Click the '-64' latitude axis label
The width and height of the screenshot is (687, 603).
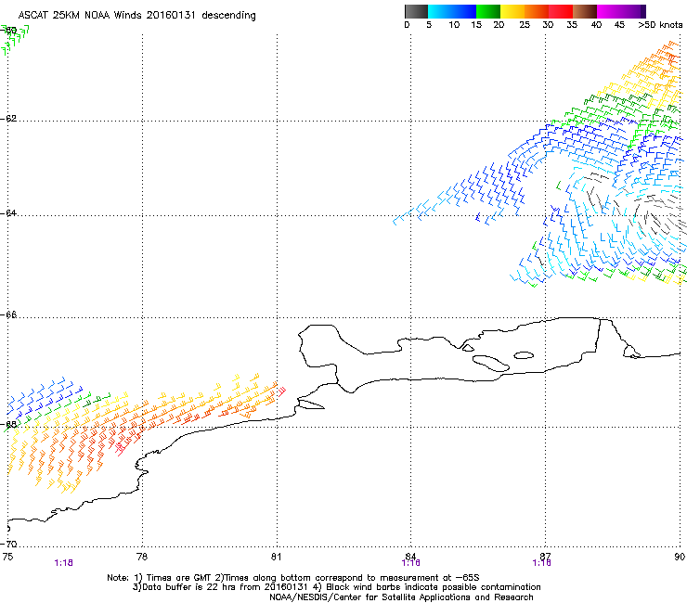[x=9, y=213]
